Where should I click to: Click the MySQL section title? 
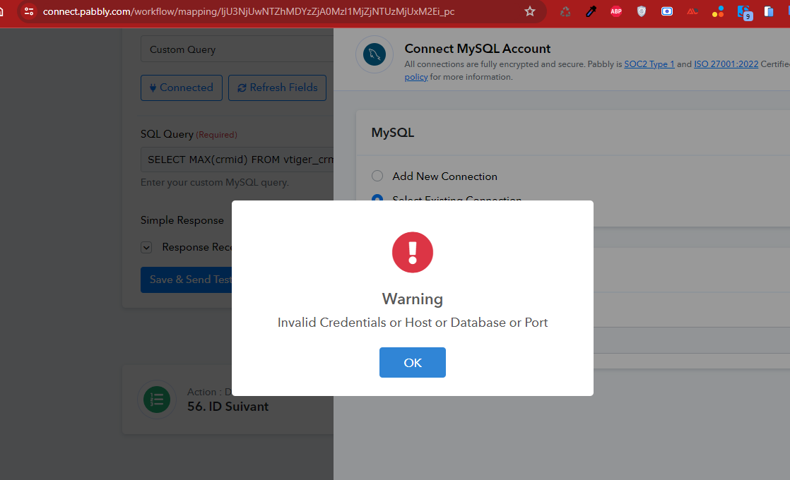392,133
